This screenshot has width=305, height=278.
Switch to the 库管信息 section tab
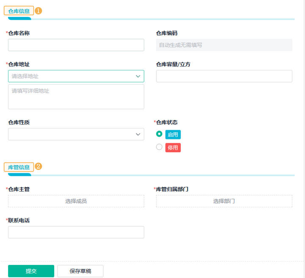click(19, 167)
